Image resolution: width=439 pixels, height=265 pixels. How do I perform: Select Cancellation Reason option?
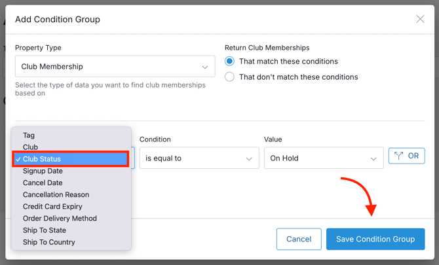(x=56, y=194)
